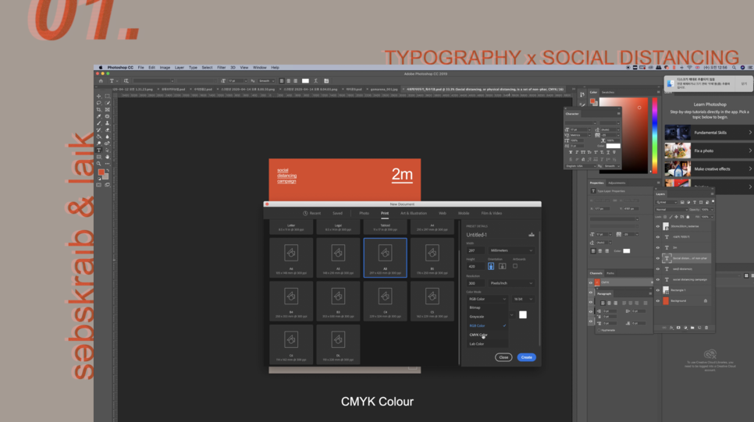The height and width of the screenshot is (422, 754).
Task: Select the A3 preset thumbnail
Action: coord(385,257)
